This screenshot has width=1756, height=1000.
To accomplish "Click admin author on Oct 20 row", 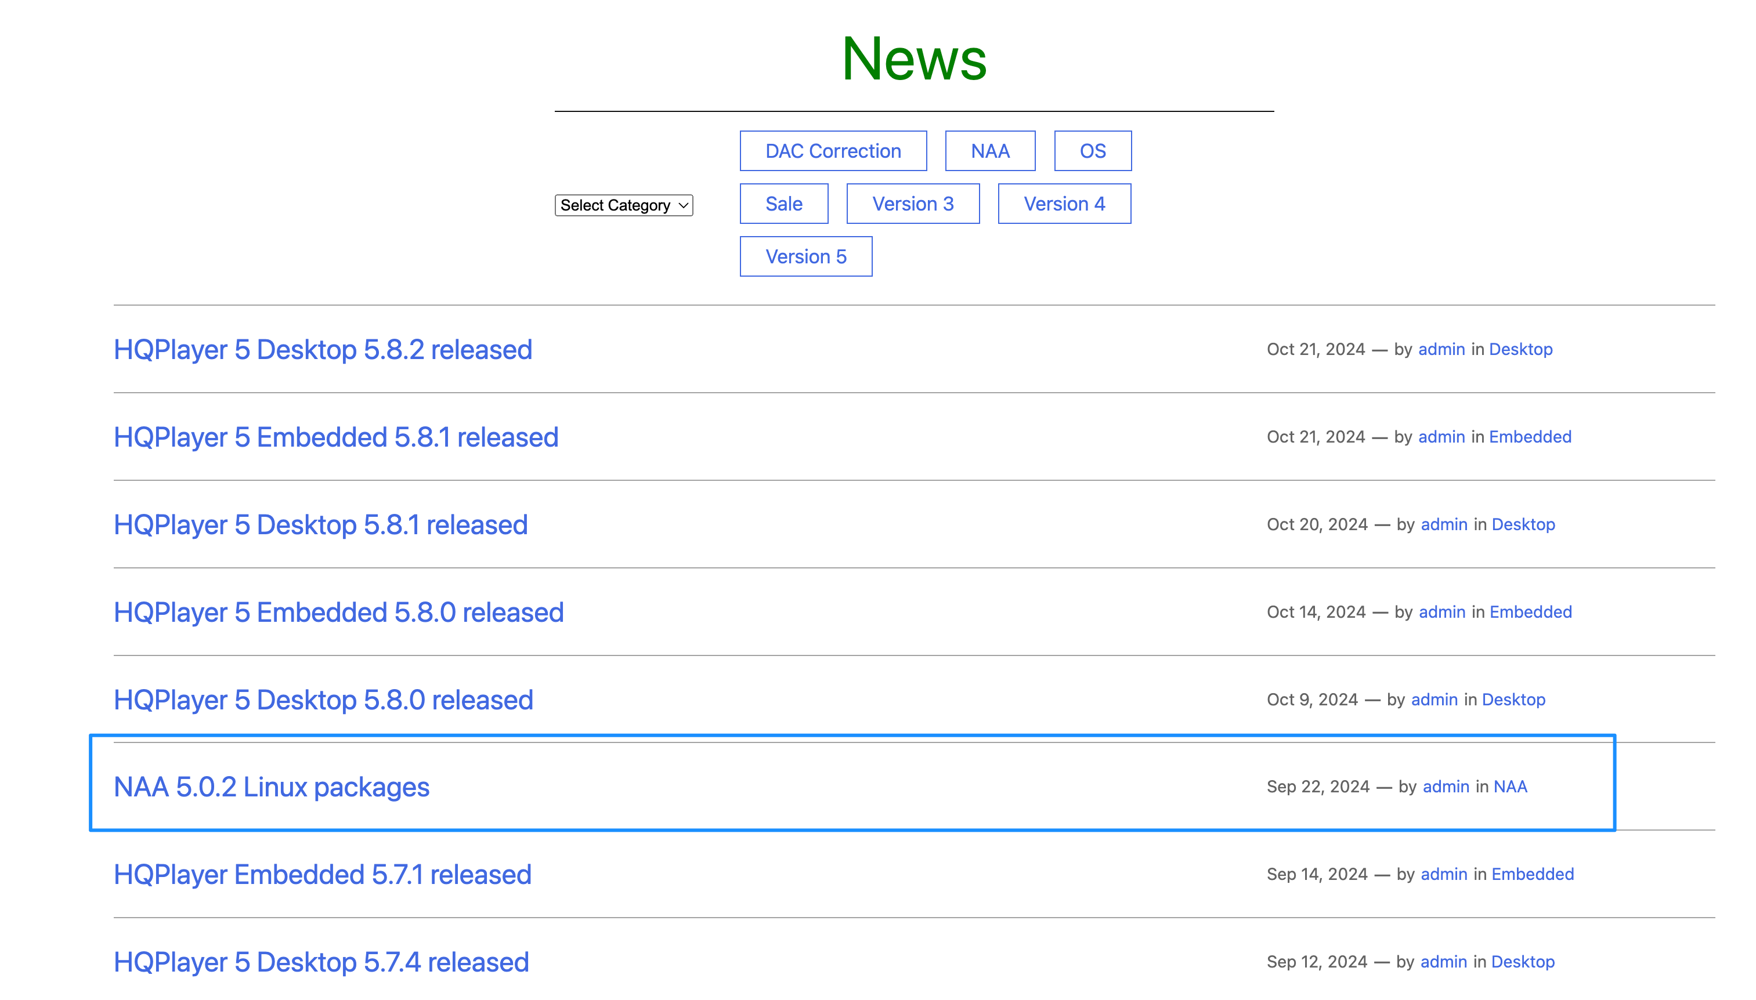I will (1444, 524).
